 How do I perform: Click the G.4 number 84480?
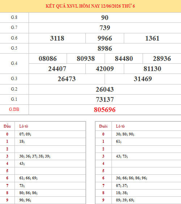click(124, 59)
